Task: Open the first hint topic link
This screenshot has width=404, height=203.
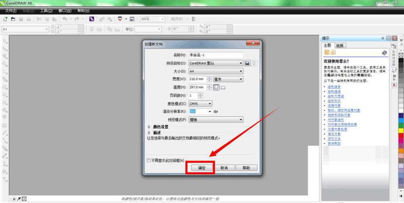Action: tap(334, 87)
